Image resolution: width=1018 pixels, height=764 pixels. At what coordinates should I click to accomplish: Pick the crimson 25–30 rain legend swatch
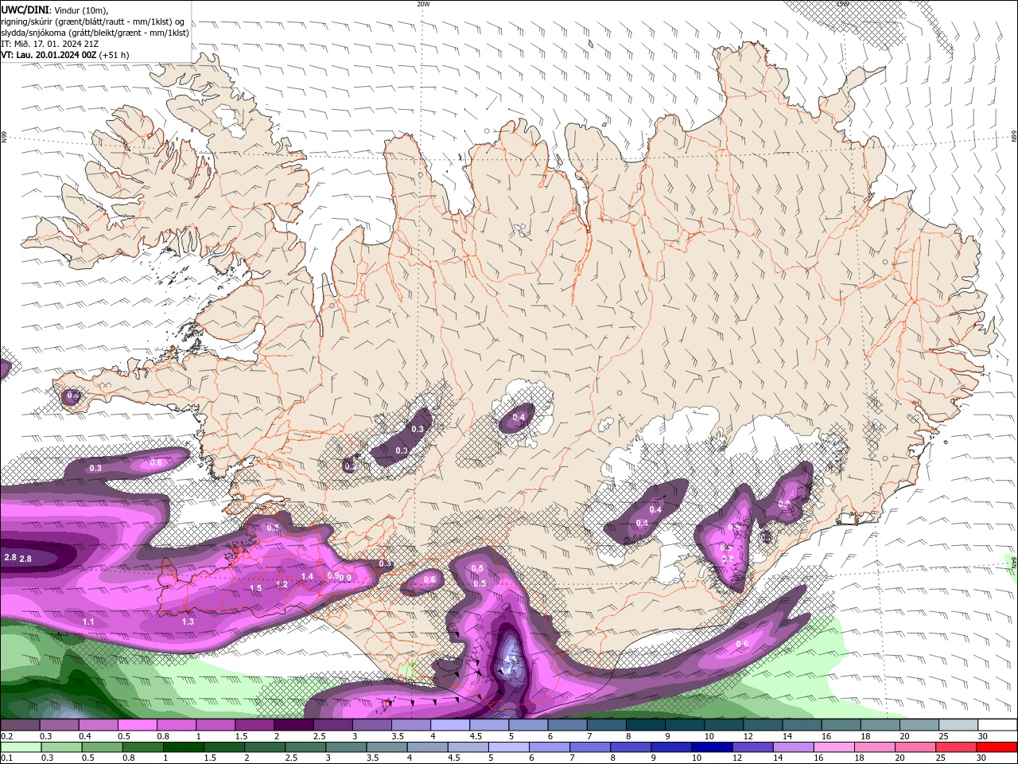coord(956,747)
